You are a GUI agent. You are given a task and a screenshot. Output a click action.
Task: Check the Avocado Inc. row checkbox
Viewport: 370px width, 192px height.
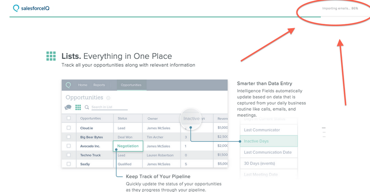69,146
